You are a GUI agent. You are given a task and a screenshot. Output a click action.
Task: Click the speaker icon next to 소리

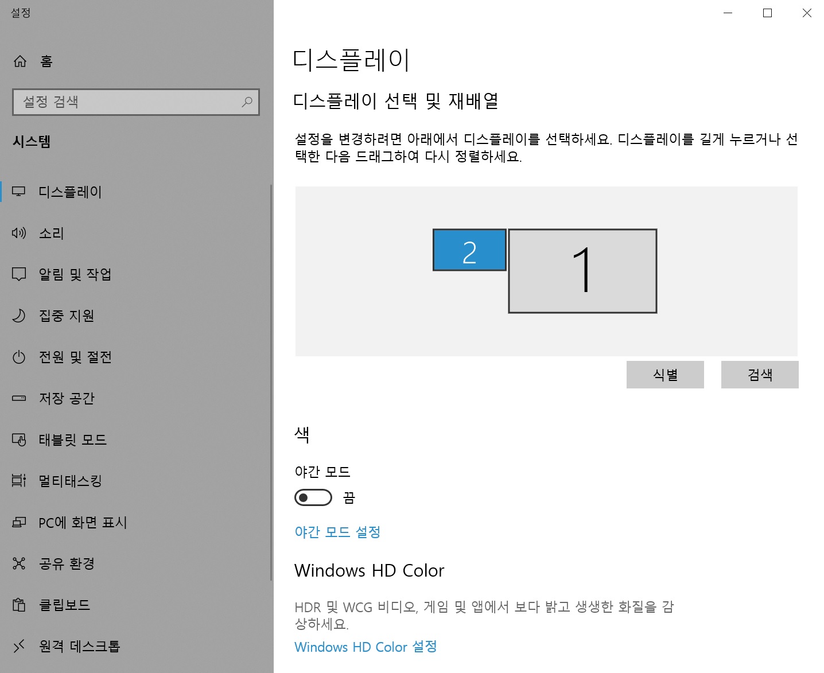click(x=19, y=233)
